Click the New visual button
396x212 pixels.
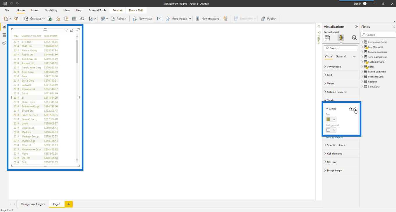click(142, 19)
